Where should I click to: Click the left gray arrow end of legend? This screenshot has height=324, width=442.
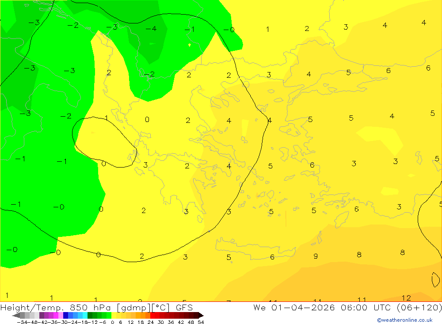pos(16,316)
